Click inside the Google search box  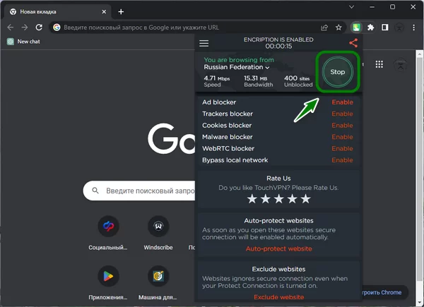[x=141, y=191]
